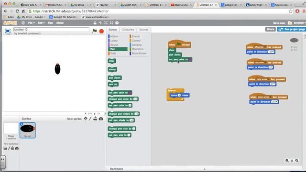Select the Control block category
306x172 pixels.
pos(136,41)
